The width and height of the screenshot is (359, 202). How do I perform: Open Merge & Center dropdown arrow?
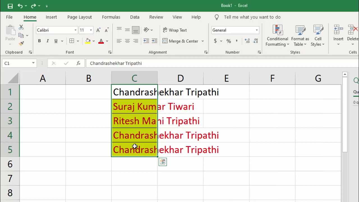click(x=202, y=41)
